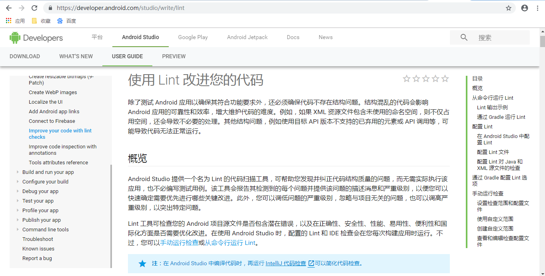Open the WHAT'S NEW tab
545x276 pixels.
point(76,56)
